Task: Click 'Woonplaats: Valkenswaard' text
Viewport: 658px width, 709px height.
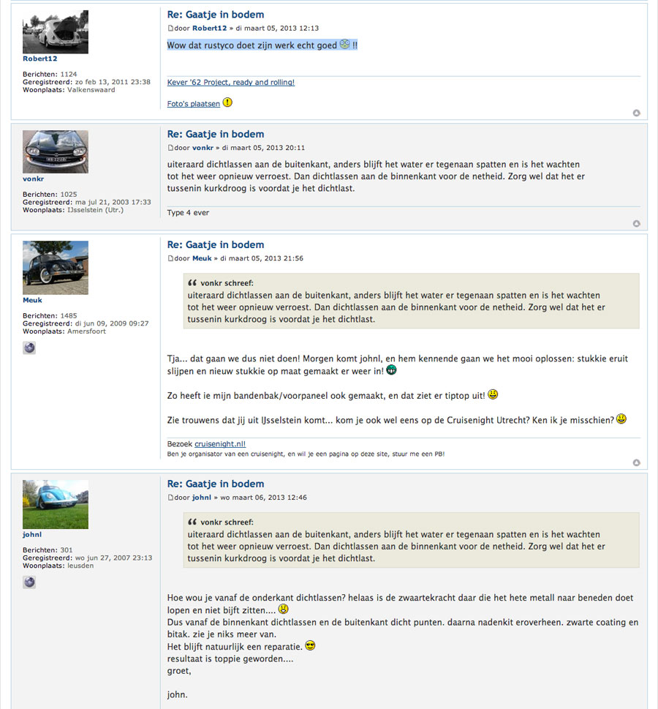Action: coord(69,90)
